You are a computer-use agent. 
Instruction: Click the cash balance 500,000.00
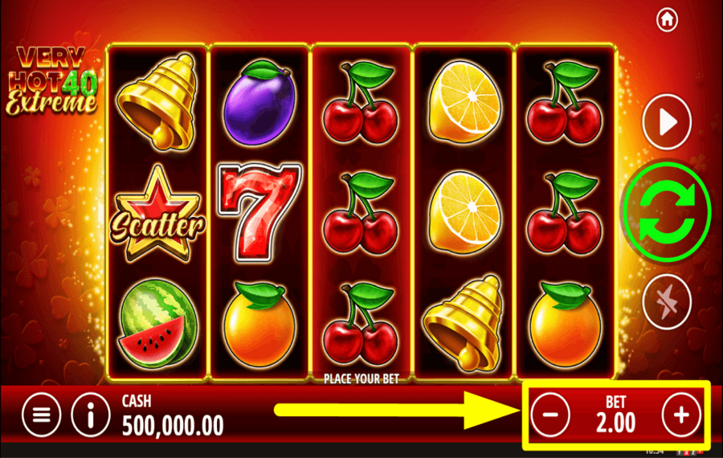tap(173, 425)
